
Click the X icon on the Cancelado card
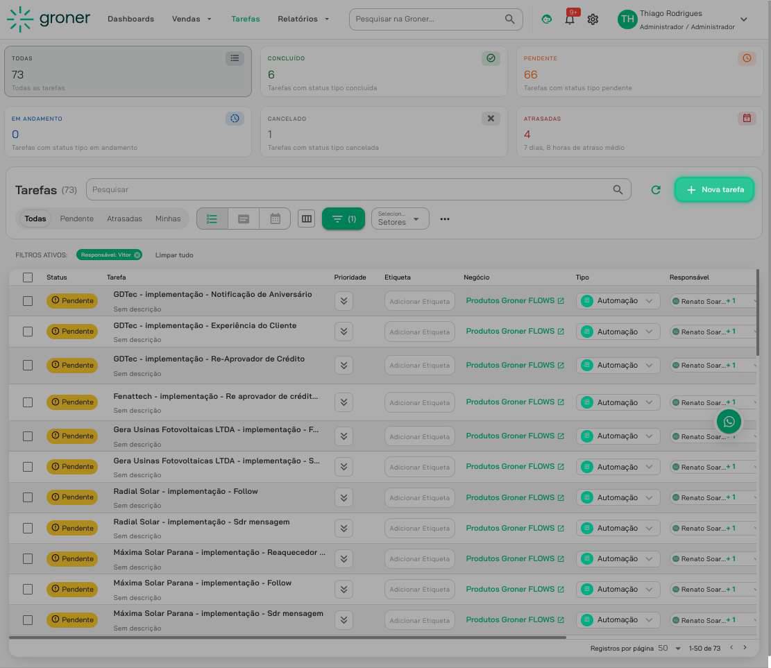491,119
